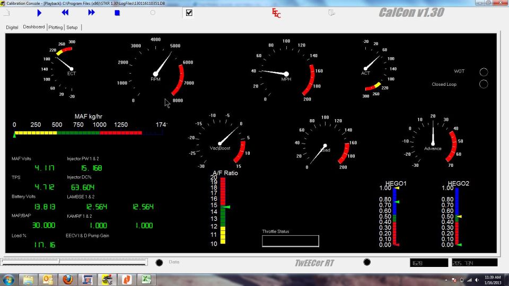This screenshot has width=509, height=286.
Task: Click the Load gauge
Action: pyautogui.click(x=325, y=142)
